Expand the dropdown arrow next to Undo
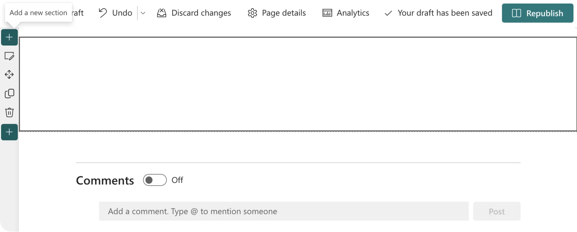This screenshot has width=577, height=232. coord(143,13)
